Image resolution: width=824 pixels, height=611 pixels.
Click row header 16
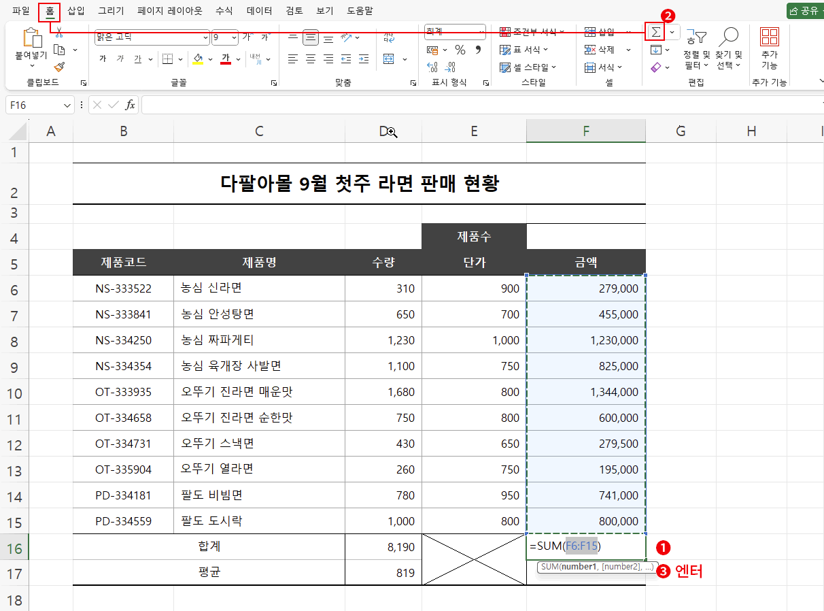[14, 548]
